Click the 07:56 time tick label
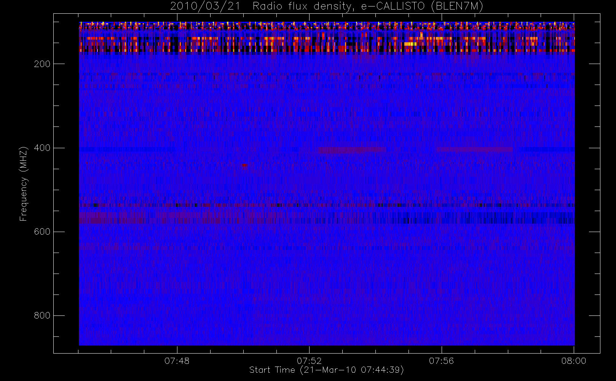This screenshot has height=381, width=616. coord(442,360)
